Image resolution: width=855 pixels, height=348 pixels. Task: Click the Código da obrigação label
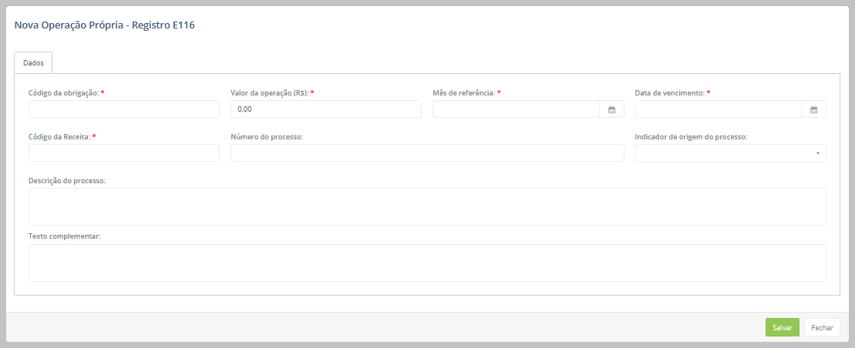(x=63, y=92)
